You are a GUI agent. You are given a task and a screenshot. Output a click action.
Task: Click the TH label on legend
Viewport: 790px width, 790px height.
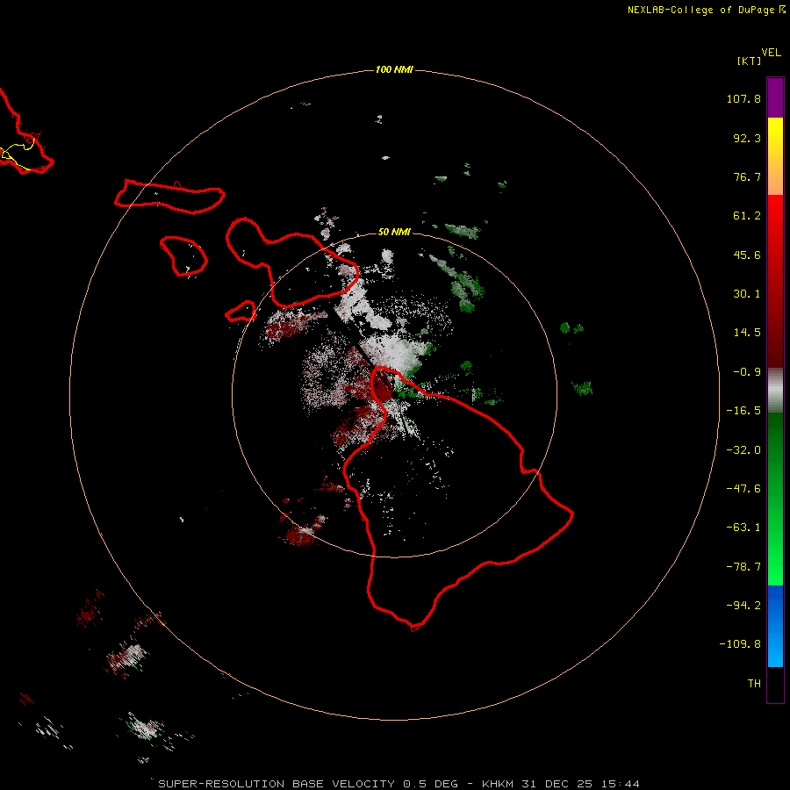pos(754,684)
